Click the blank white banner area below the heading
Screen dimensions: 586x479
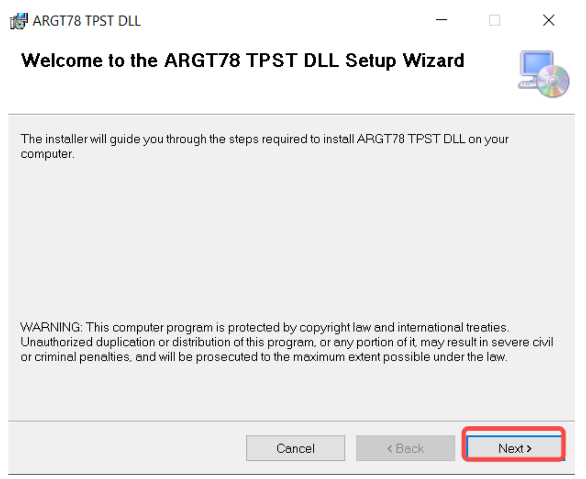pyautogui.click(x=253, y=93)
